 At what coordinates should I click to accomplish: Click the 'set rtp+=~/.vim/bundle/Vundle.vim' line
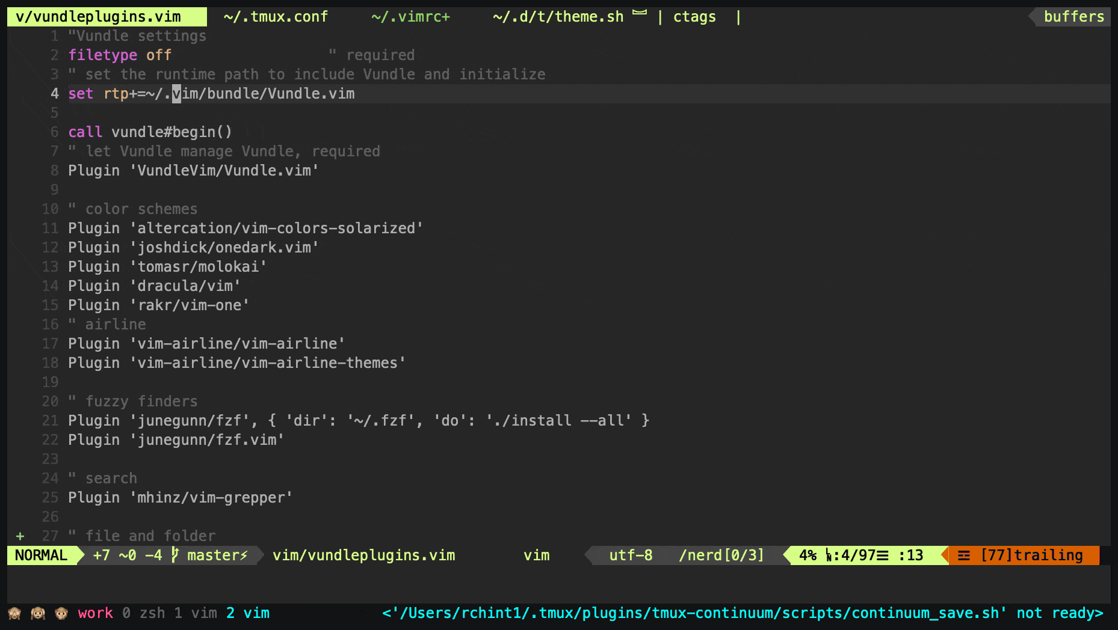pos(211,94)
